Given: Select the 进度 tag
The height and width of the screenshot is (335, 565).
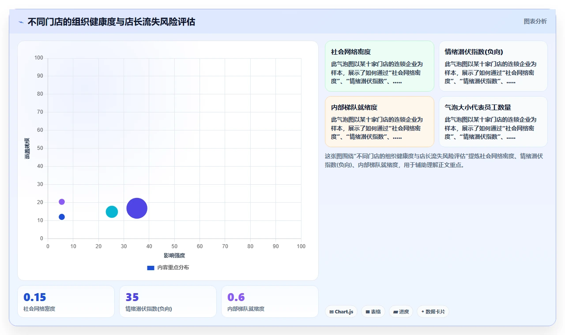Looking at the screenshot, I should (401, 312).
